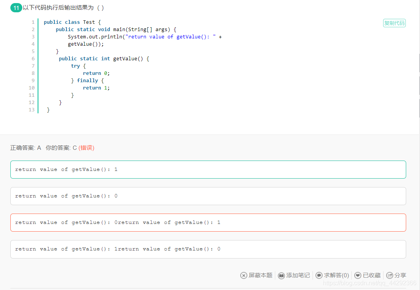
Task: Select answer option ending with getValue(): 1
Action: pyautogui.click(x=208, y=170)
